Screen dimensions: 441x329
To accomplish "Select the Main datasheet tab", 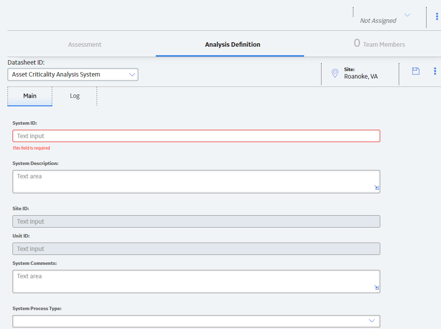I will (x=30, y=96).
